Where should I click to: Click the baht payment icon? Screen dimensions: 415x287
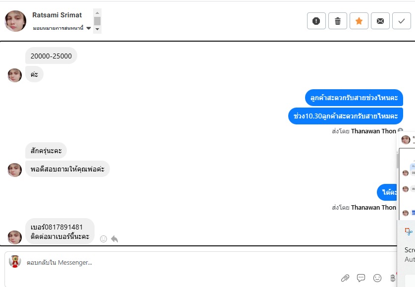point(393,278)
